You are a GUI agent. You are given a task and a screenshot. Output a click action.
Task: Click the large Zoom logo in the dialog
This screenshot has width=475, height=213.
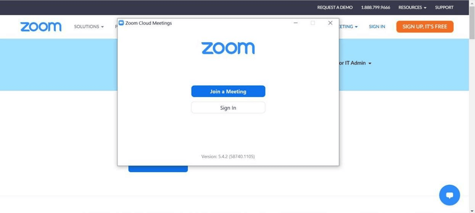click(x=228, y=48)
